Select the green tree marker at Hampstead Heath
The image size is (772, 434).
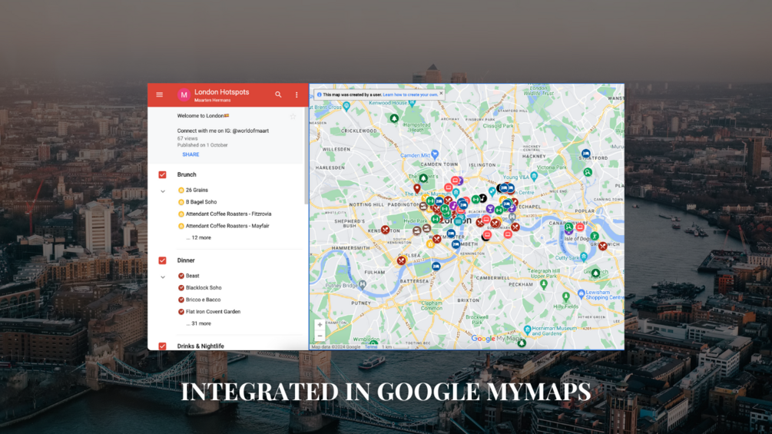point(394,118)
